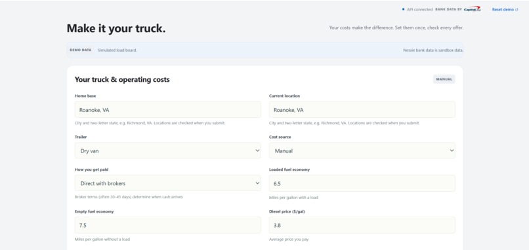Click the Empty fuel economy field
The image size is (529, 250).
coord(167,225)
